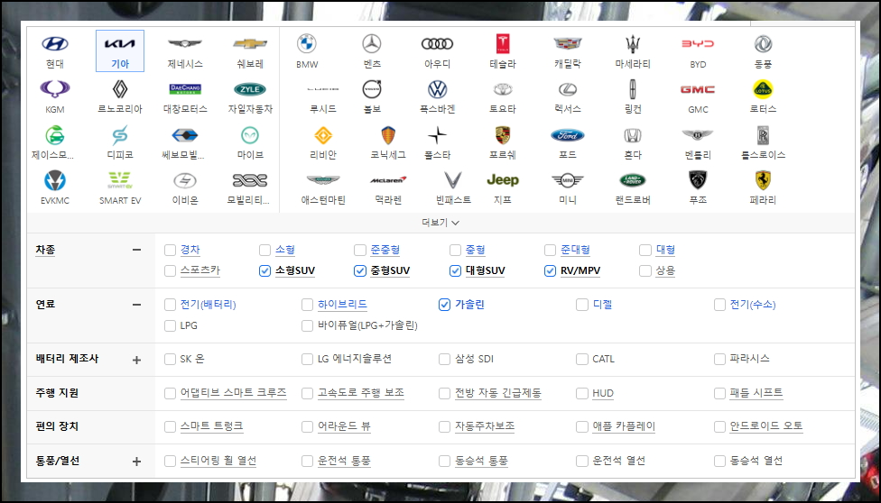881x503 pixels.
Task: Select the Ford (포드) oval logo
Action: 568,134
